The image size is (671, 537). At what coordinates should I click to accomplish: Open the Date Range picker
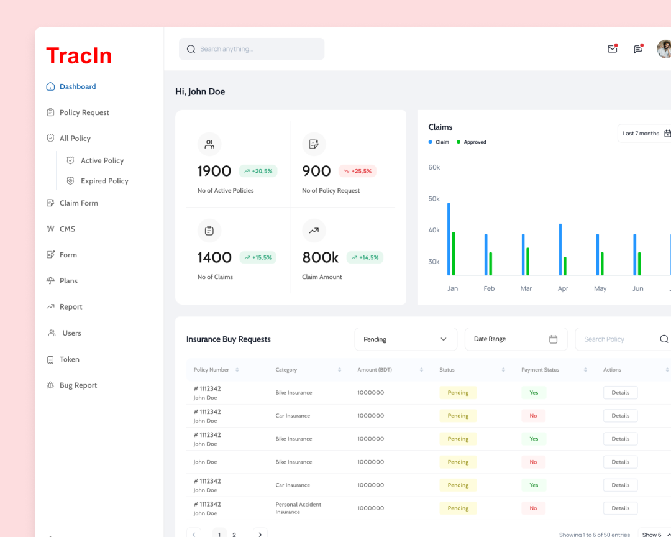(x=516, y=339)
